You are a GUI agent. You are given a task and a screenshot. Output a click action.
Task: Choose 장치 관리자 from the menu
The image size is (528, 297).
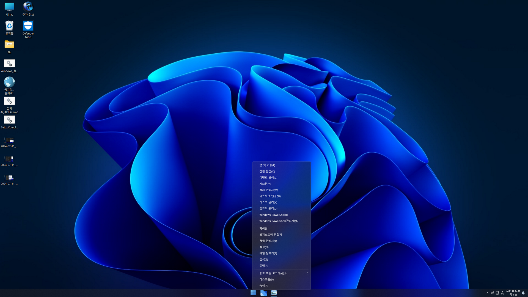point(269,190)
